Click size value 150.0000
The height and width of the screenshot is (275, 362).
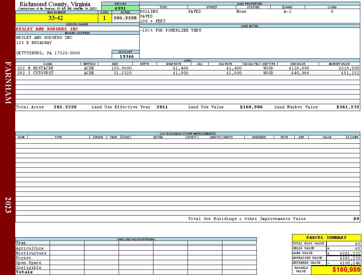[121, 68]
